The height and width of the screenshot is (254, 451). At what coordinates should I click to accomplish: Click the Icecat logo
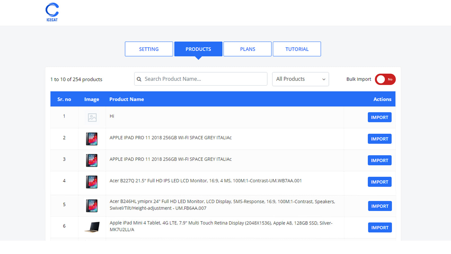(52, 12)
